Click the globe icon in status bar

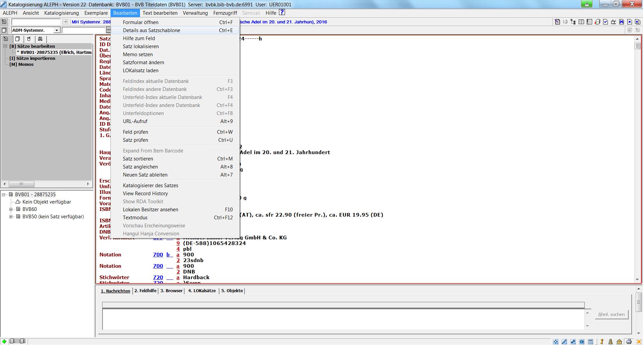(x=582, y=341)
